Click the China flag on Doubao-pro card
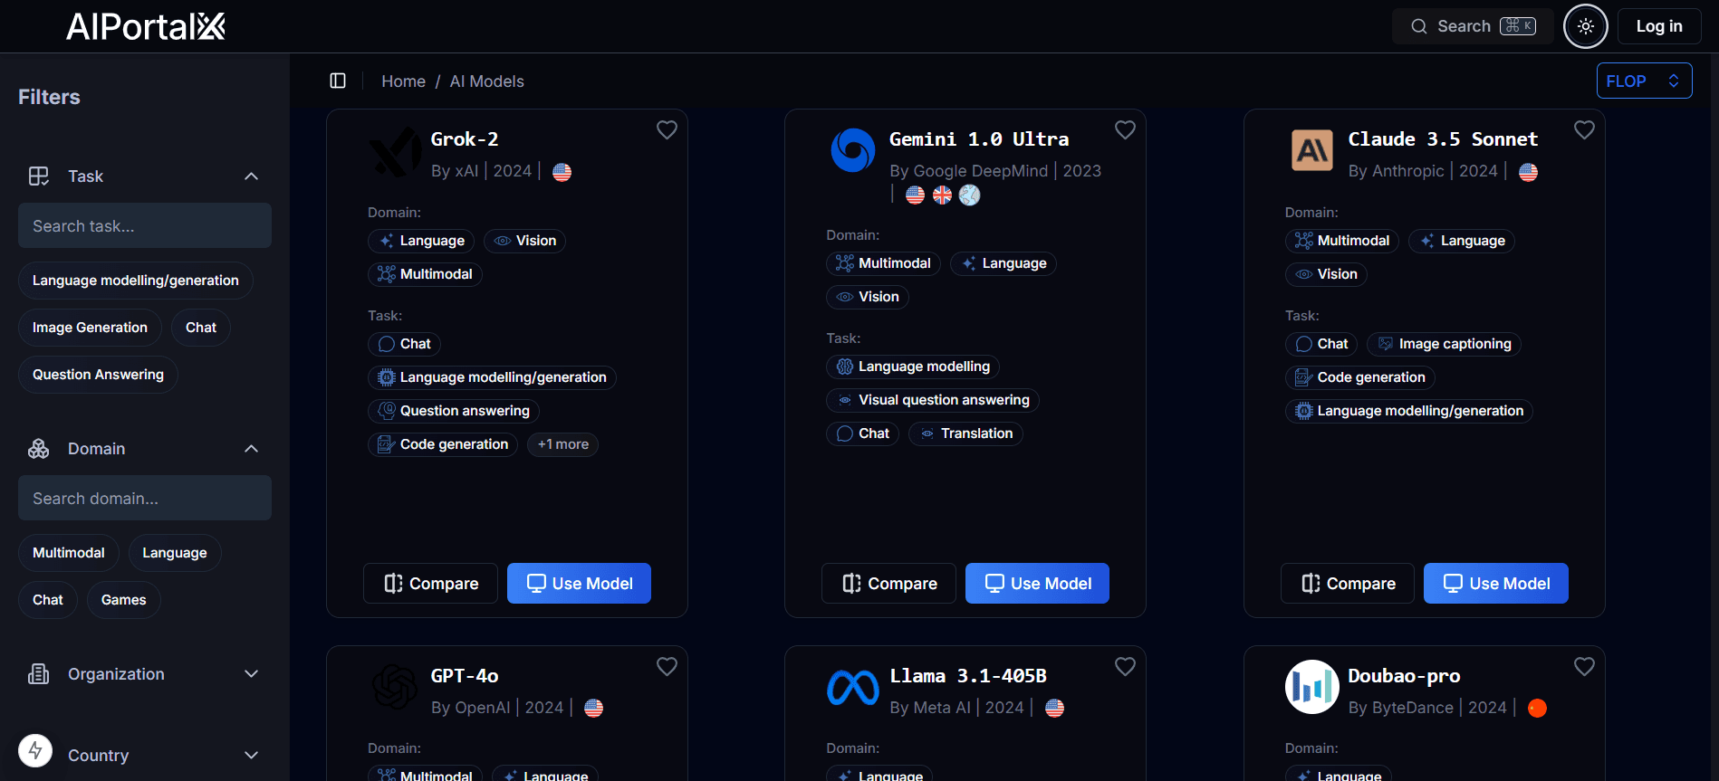This screenshot has height=781, width=1719. coord(1537,709)
